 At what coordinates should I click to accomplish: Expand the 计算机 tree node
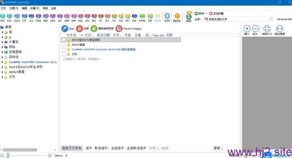(2, 42)
